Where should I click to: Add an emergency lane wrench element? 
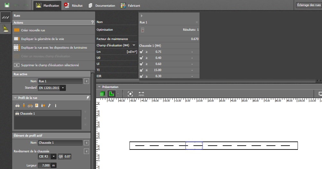tap(49, 106)
